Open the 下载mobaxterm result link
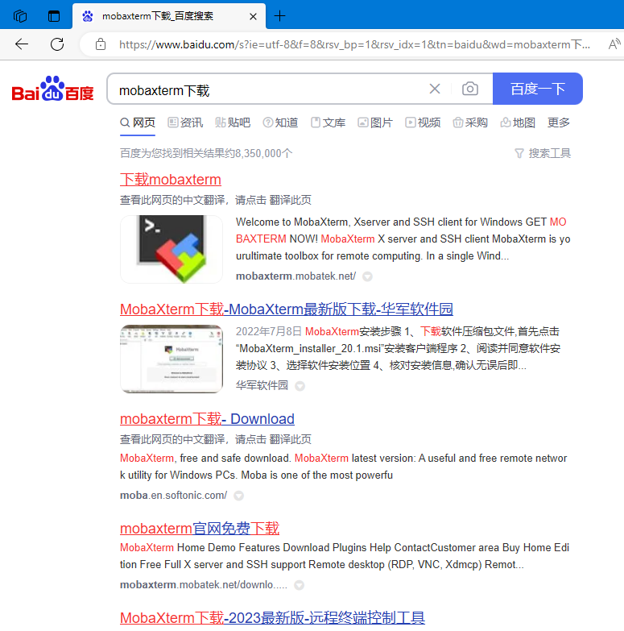 pyautogui.click(x=171, y=180)
